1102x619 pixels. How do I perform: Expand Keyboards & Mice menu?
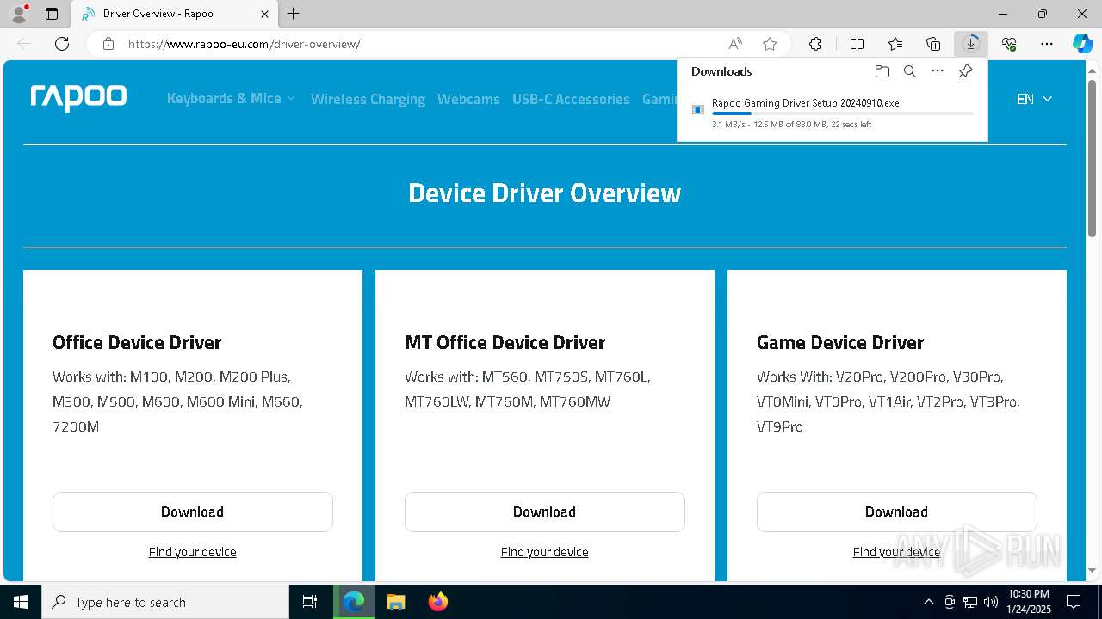[x=231, y=99]
